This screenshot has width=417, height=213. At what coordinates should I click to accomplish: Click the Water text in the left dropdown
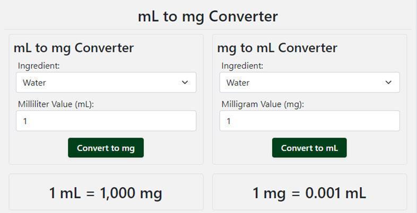pyautogui.click(x=34, y=83)
